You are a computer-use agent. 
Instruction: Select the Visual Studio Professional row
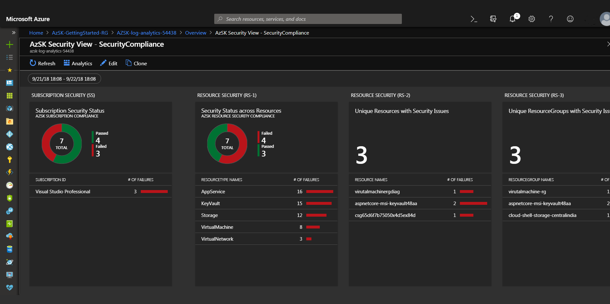tap(101, 191)
